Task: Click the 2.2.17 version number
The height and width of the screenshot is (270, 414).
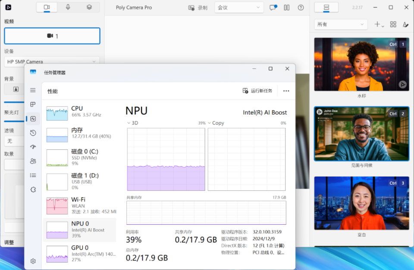Action: click(x=357, y=8)
